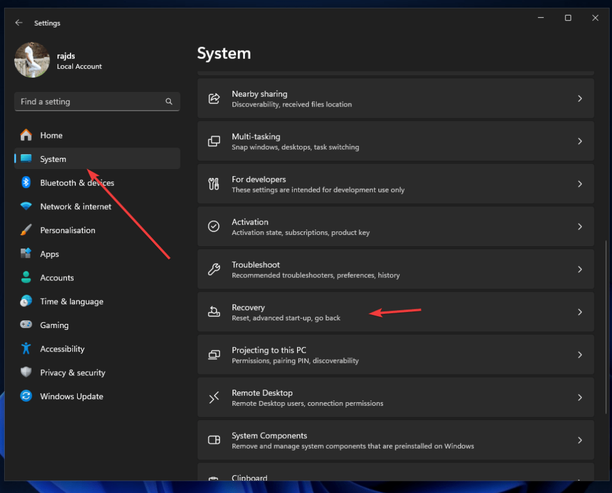Open the Home icon in the sidebar

pos(26,135)
